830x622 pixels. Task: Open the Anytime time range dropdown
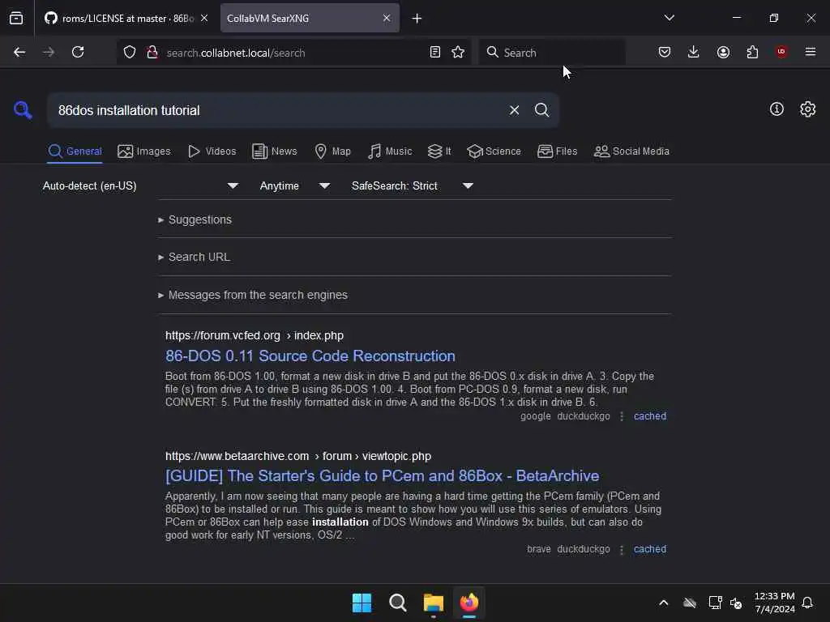click(295, 185)
